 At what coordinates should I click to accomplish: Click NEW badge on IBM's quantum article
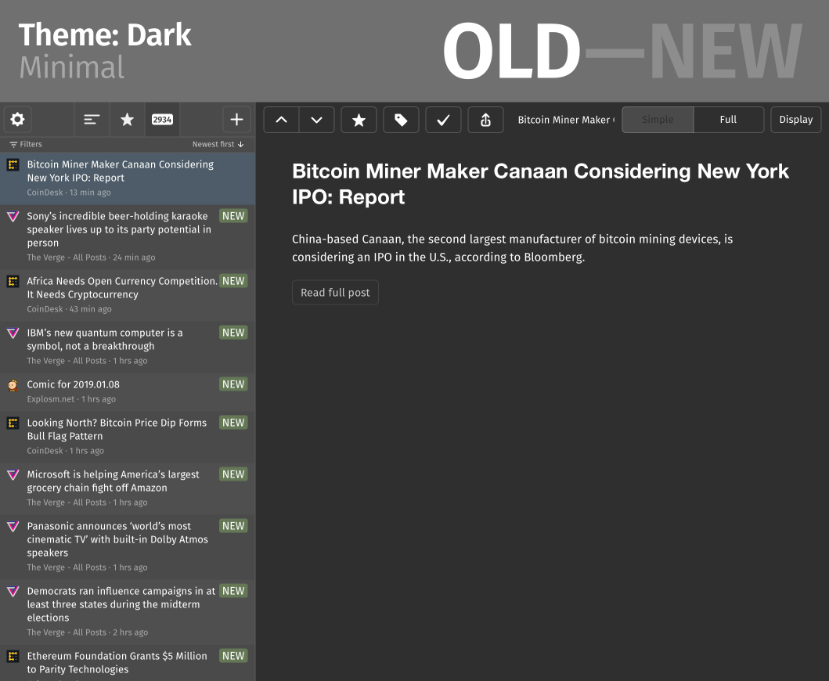pyautogui.click(x=233, y=333)
